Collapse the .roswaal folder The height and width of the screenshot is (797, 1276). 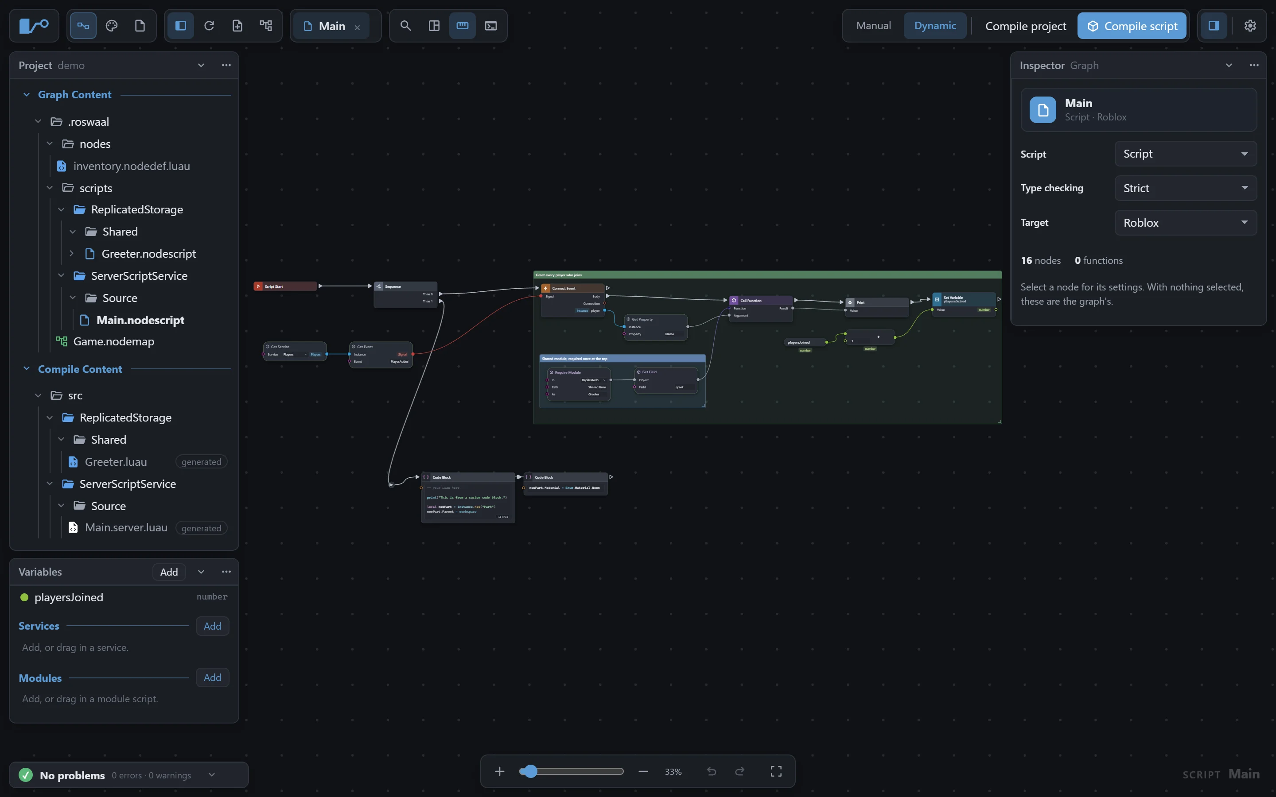(x=38, y=121)
